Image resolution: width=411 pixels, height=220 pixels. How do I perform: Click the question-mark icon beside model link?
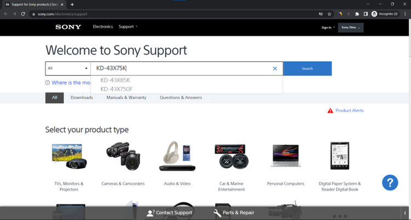coord(48,83)
